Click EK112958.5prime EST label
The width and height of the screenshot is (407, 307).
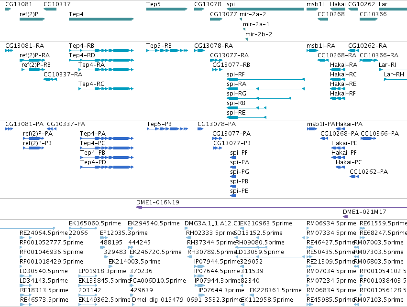(x=267, y=300)
